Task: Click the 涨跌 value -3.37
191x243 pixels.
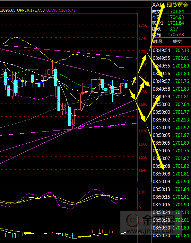Action: [173, 29]
